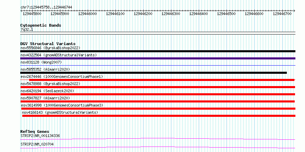Image resolution: width=305 pixels, height=152 pixels.
Task: Open variant nsv5907827 (Almarri2020) label
Action: tap(45, 98)
